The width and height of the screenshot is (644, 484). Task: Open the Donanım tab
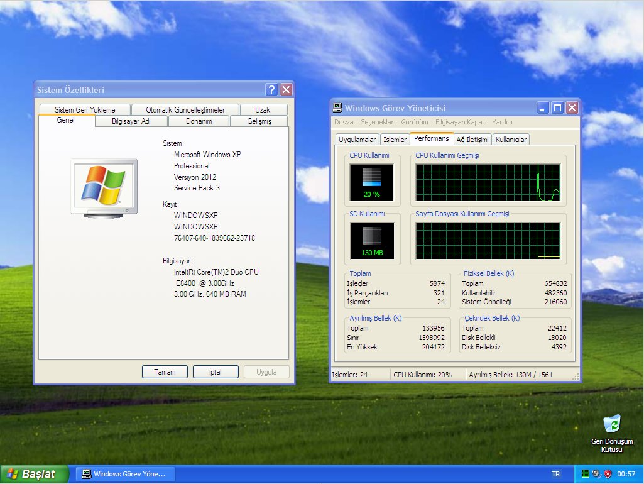coord(199,121)
